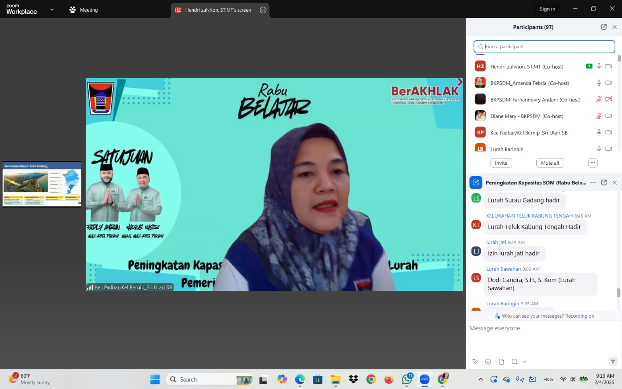Click the LS avatar beside Lurah Surau Gadang hadir

point(476,198)
